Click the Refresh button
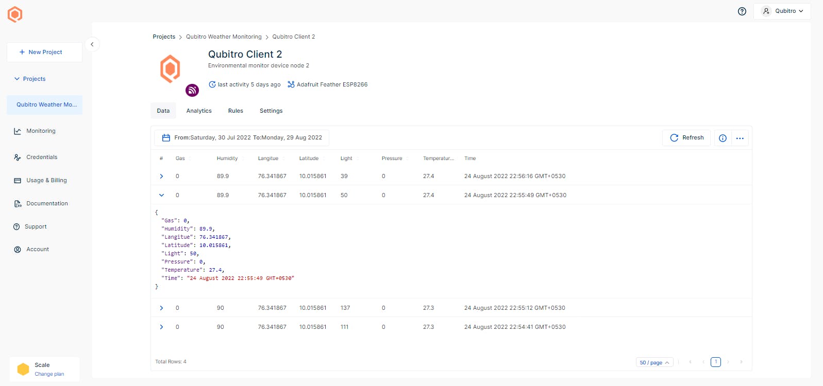This screenshot has width=823, height=386. [x=686, y=138]
